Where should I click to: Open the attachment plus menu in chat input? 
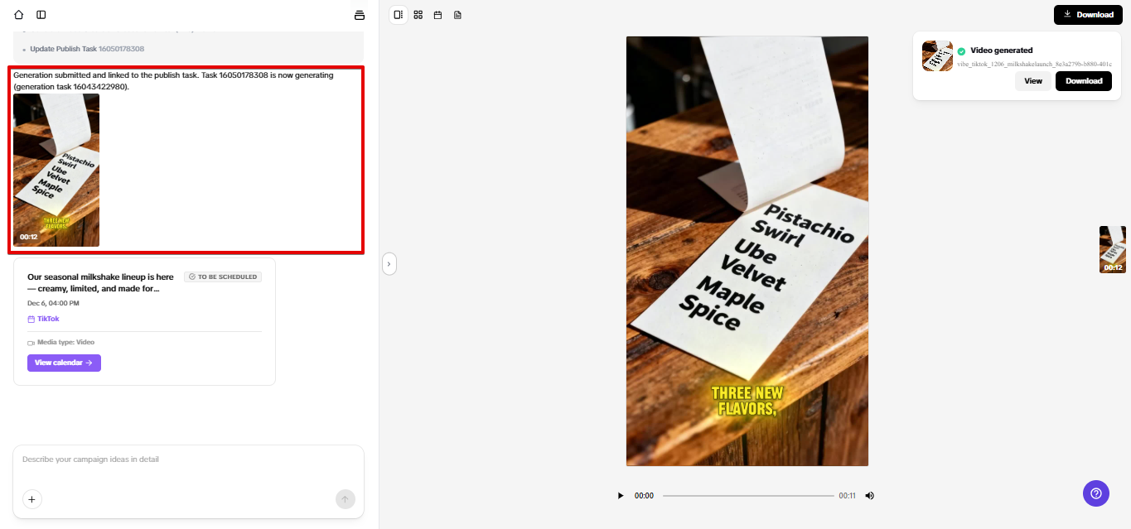pos(31,499)
